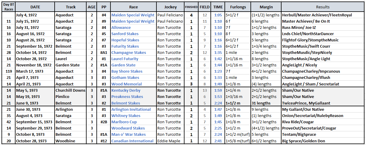
Task: Open the Kentucky Derby race link
Action: [x=126, y=90]
